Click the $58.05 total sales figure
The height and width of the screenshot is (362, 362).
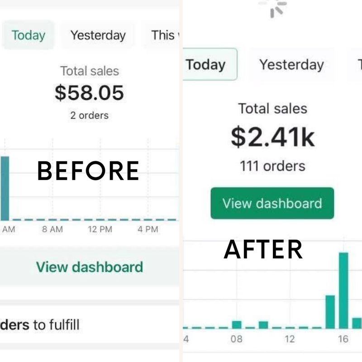pos(89,93)
